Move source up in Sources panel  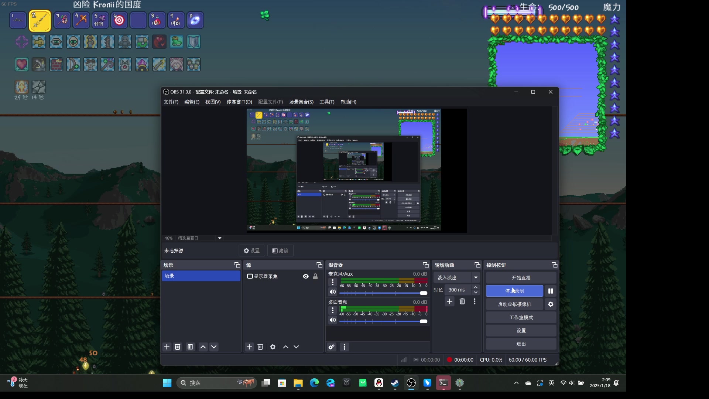click(x=285, y=347)
